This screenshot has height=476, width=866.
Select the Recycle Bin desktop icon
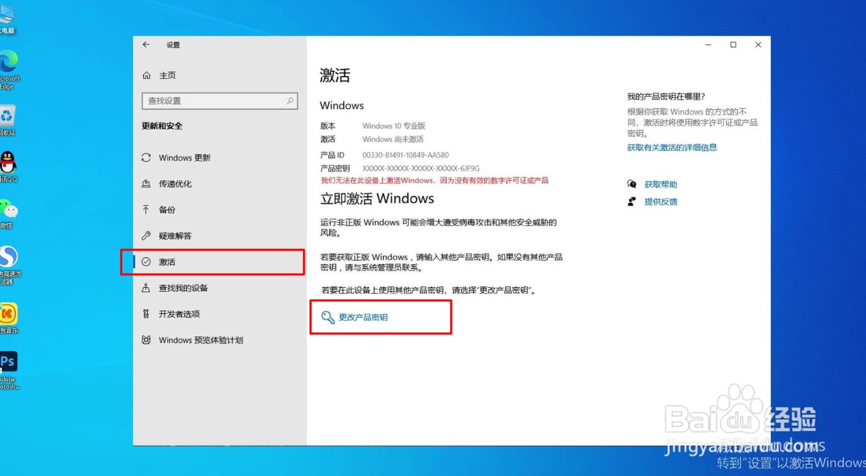tap(8, 121)
